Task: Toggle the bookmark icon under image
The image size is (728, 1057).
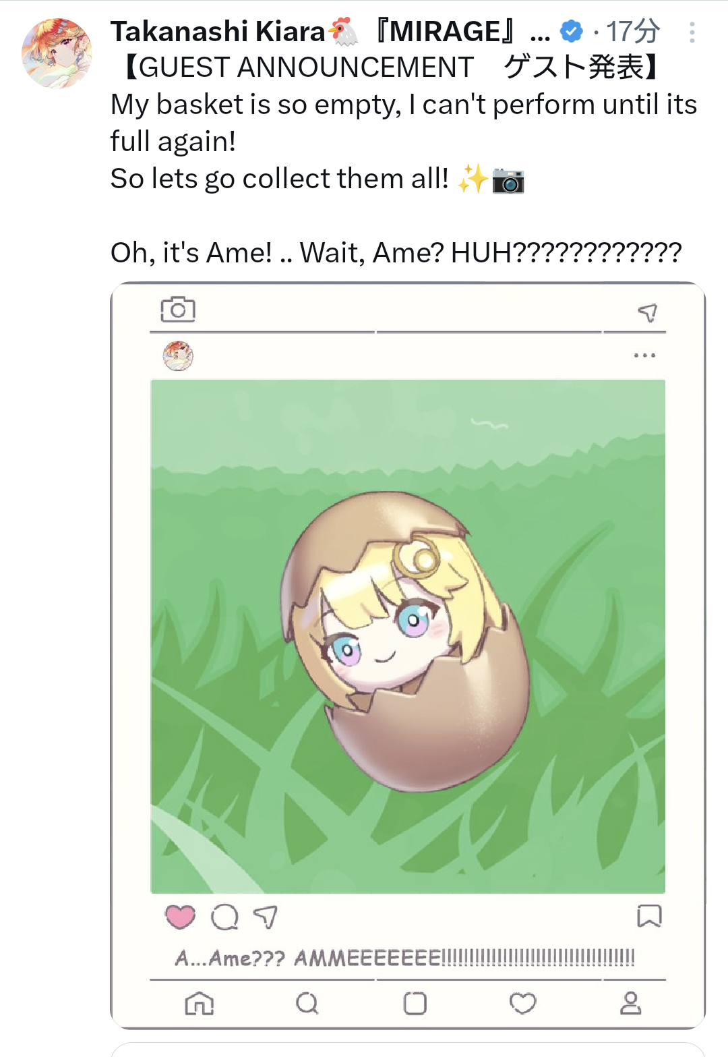Action: pos(649,916)
